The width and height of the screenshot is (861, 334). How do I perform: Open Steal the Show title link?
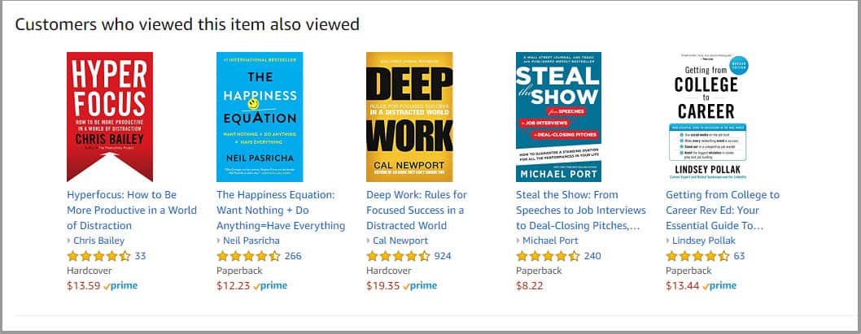581,210
